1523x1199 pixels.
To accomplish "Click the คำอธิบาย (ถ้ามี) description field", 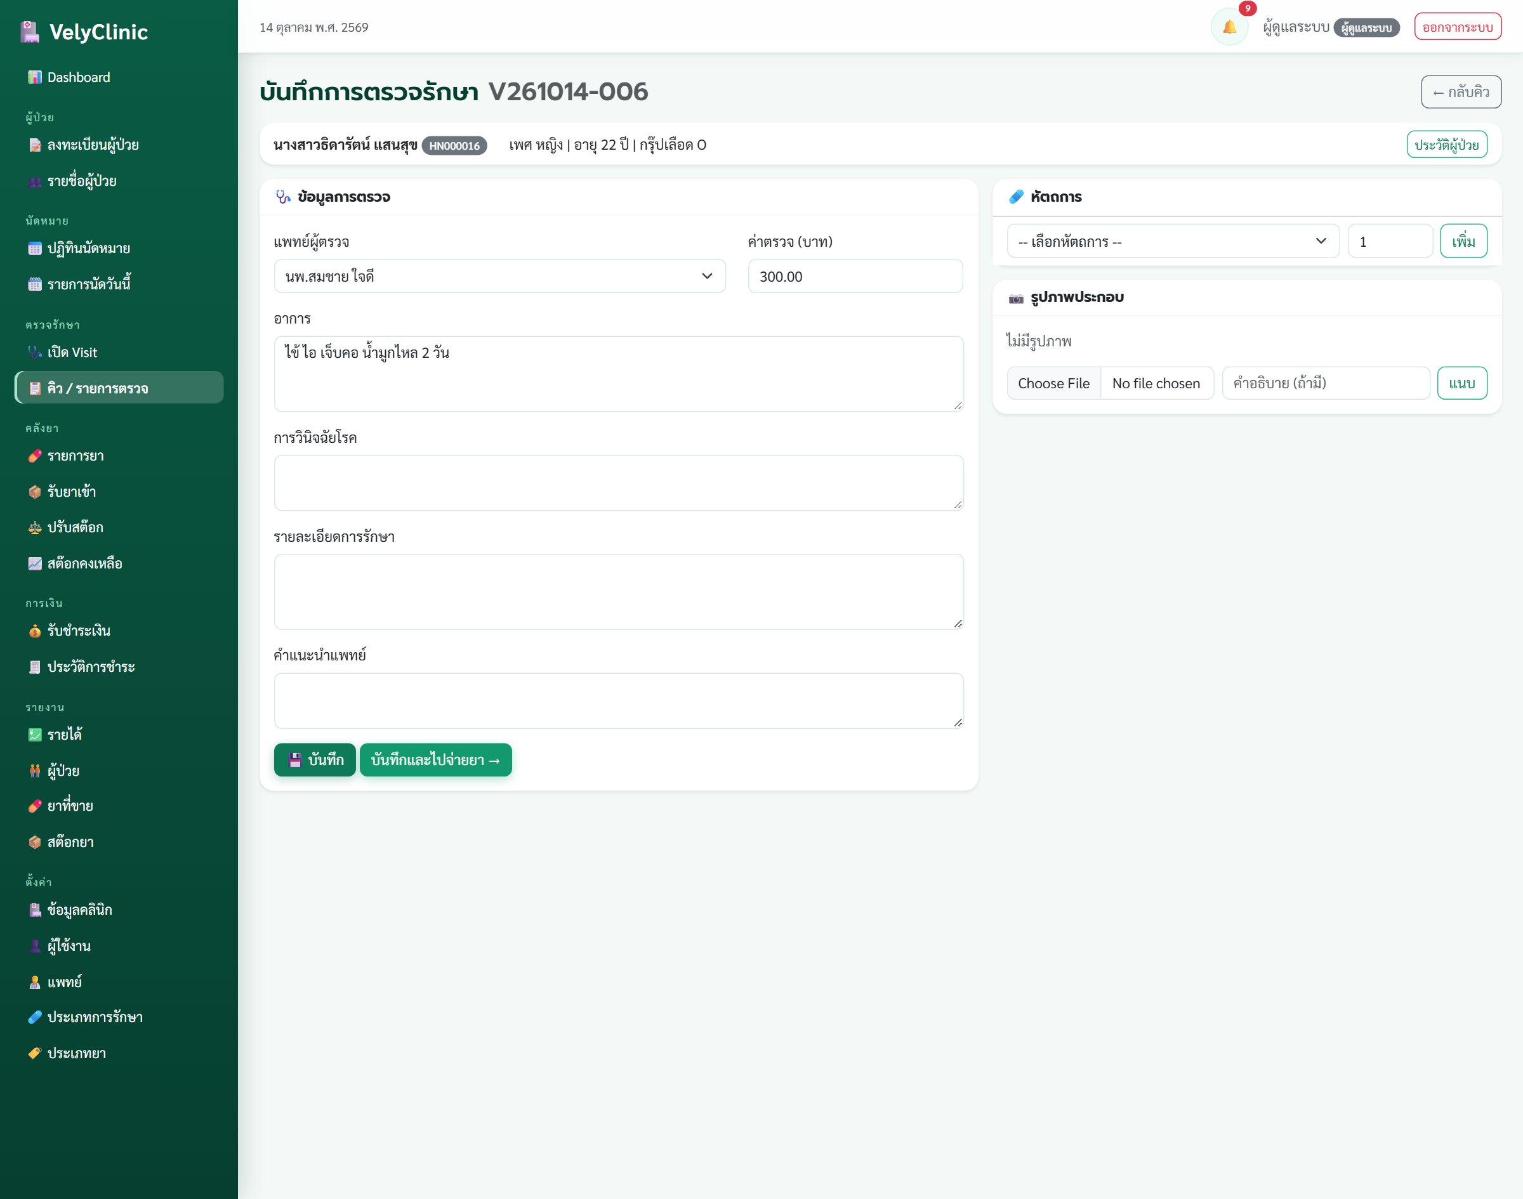I will click(x=1326, y=383).
